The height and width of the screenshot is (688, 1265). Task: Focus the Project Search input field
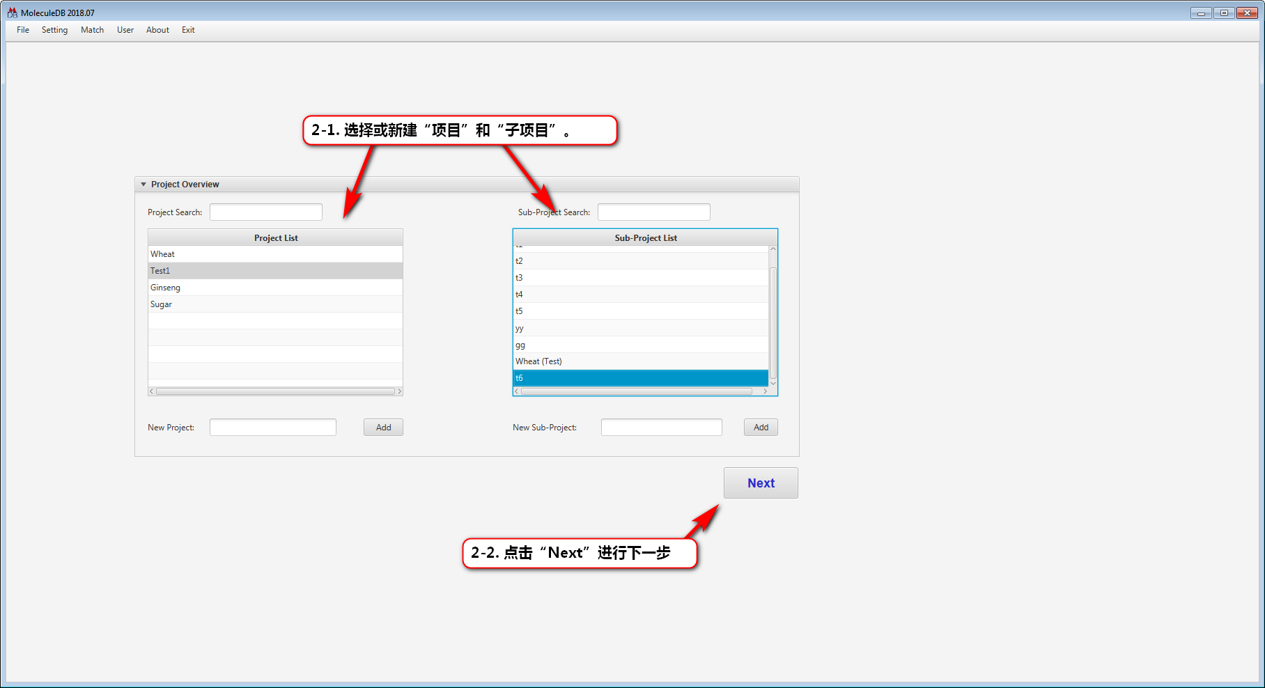point(266,212)
